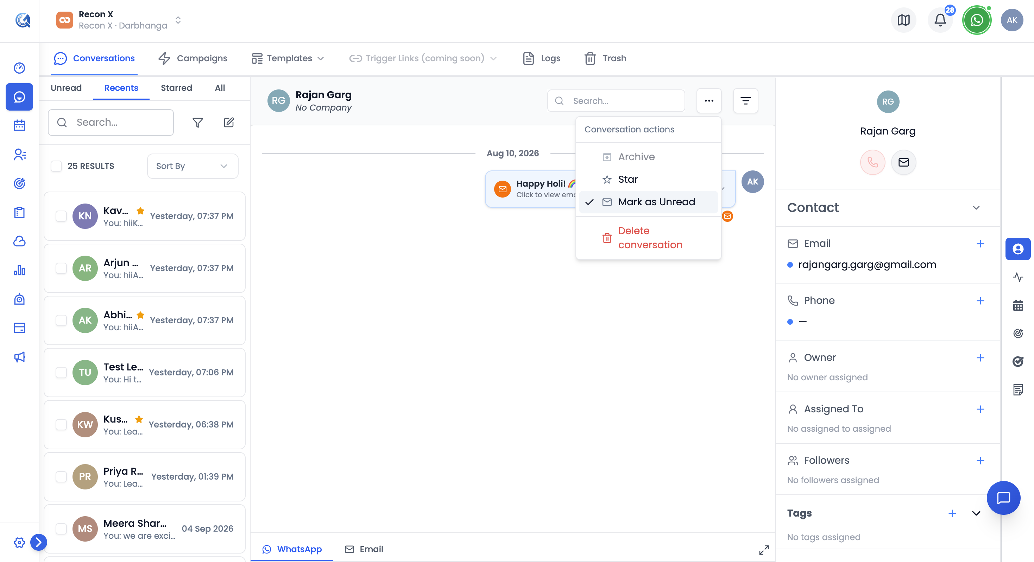1034x562 pixels.
Task: Open the Recon X workspace switcher
Action: (119, 20)
